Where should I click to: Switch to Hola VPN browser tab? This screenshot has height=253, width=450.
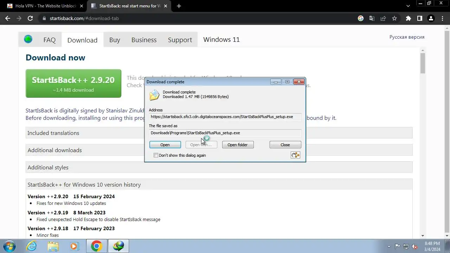(42, 6)
